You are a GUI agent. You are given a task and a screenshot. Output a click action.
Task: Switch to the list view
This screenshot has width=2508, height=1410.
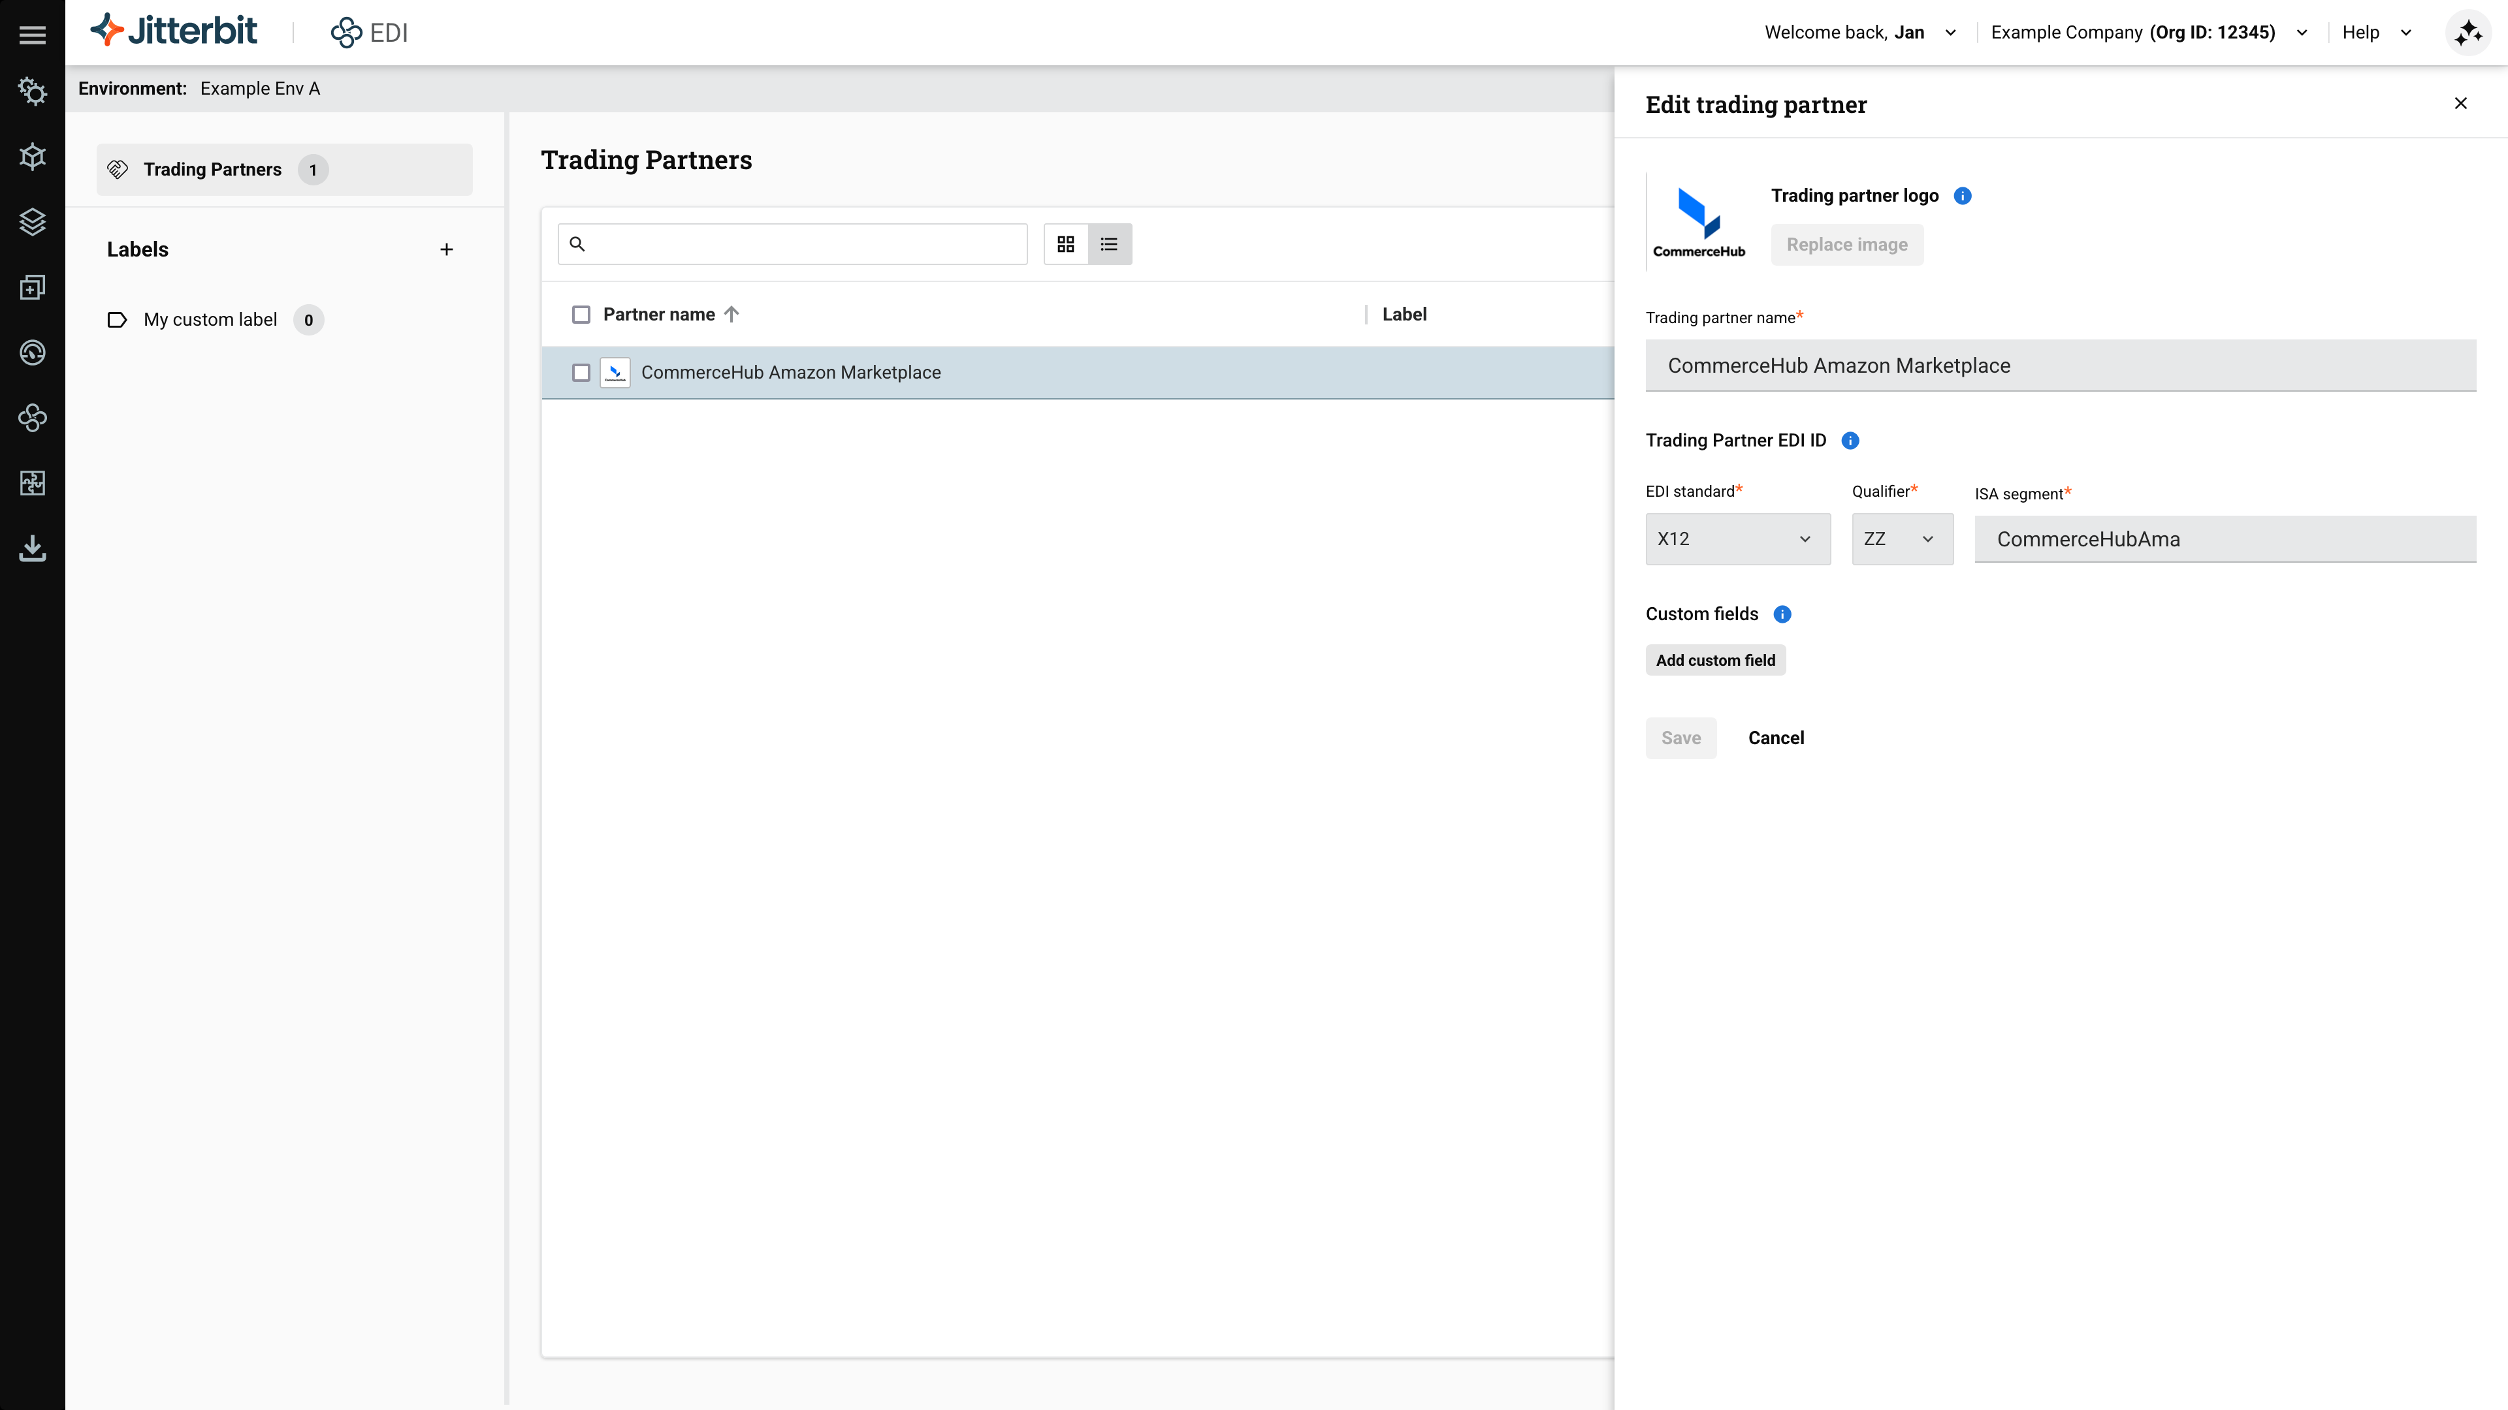[1109, 244]
